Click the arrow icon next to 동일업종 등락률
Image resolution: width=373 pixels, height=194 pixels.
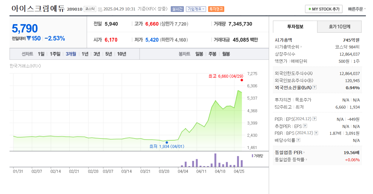click(306, 160)
